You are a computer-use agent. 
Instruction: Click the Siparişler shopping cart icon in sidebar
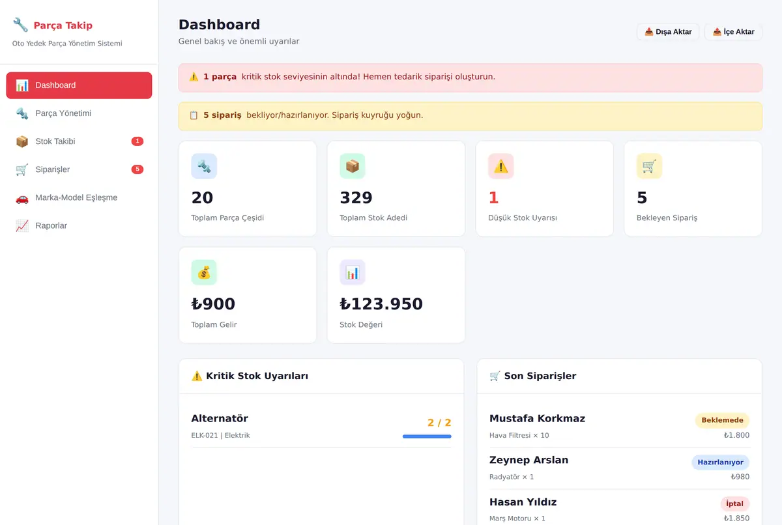(x=22, y=169)
